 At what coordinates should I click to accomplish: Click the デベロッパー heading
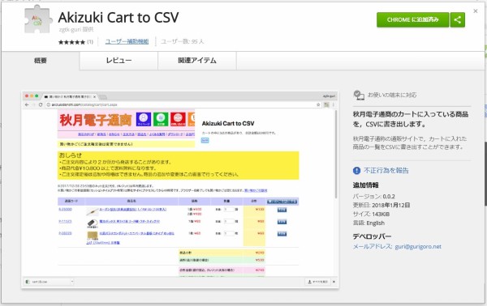pyautogui.click(x=372, y=236)
